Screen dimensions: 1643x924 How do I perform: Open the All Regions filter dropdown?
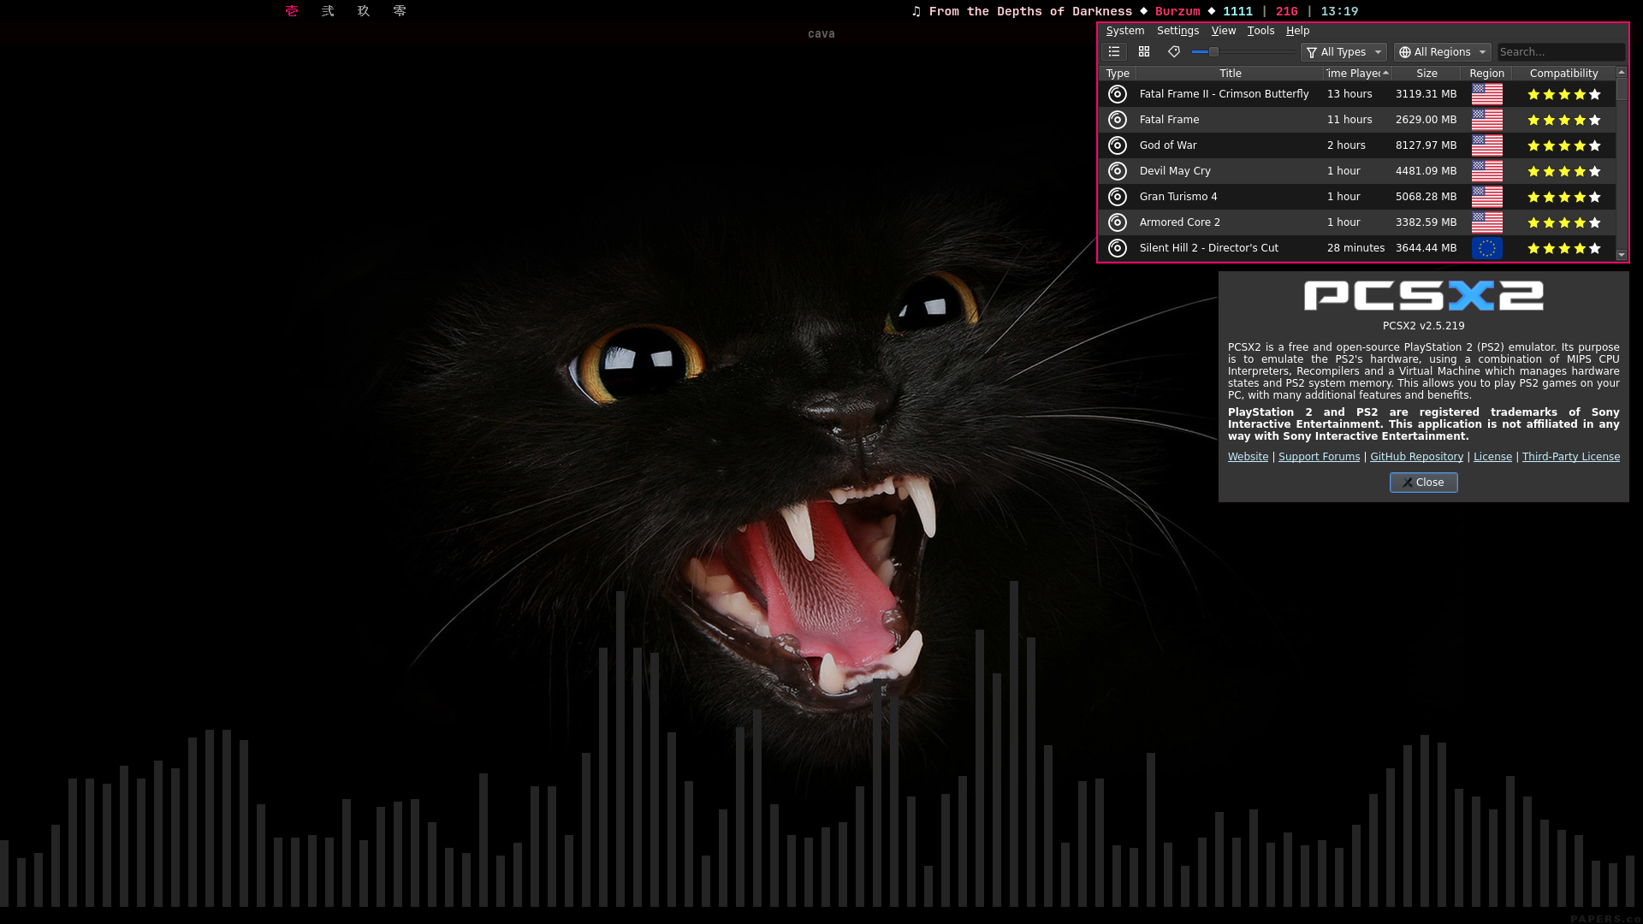(x=1442, y=52)
